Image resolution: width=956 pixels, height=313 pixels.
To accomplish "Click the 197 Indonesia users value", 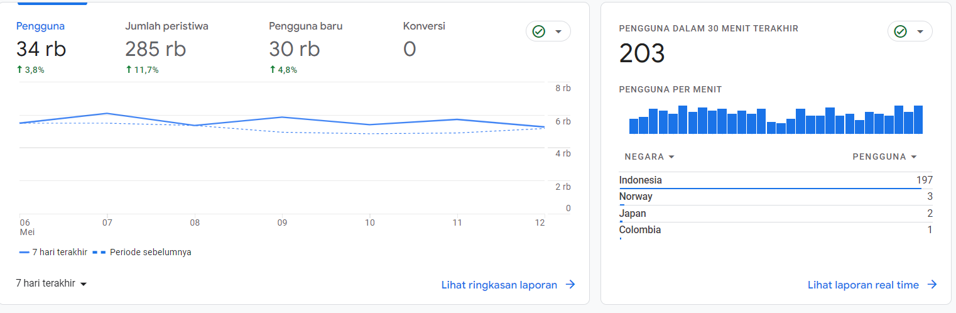I will pyautogui.click(x=925, y=180).
